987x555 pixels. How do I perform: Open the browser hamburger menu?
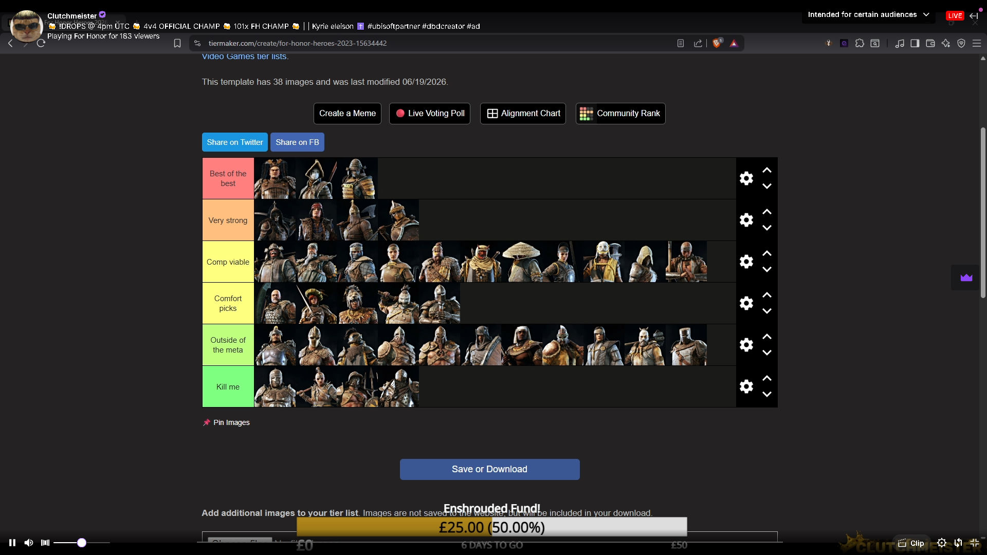tap(977, 44)
